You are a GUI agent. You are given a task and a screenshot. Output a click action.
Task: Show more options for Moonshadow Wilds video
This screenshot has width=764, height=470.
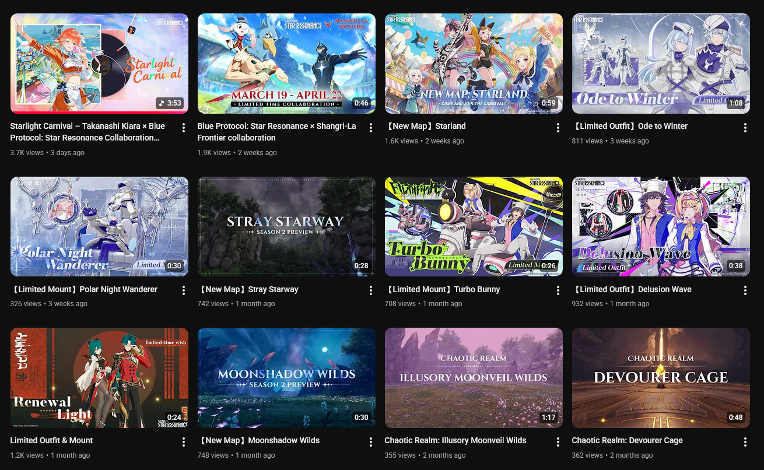pos(371,442)
